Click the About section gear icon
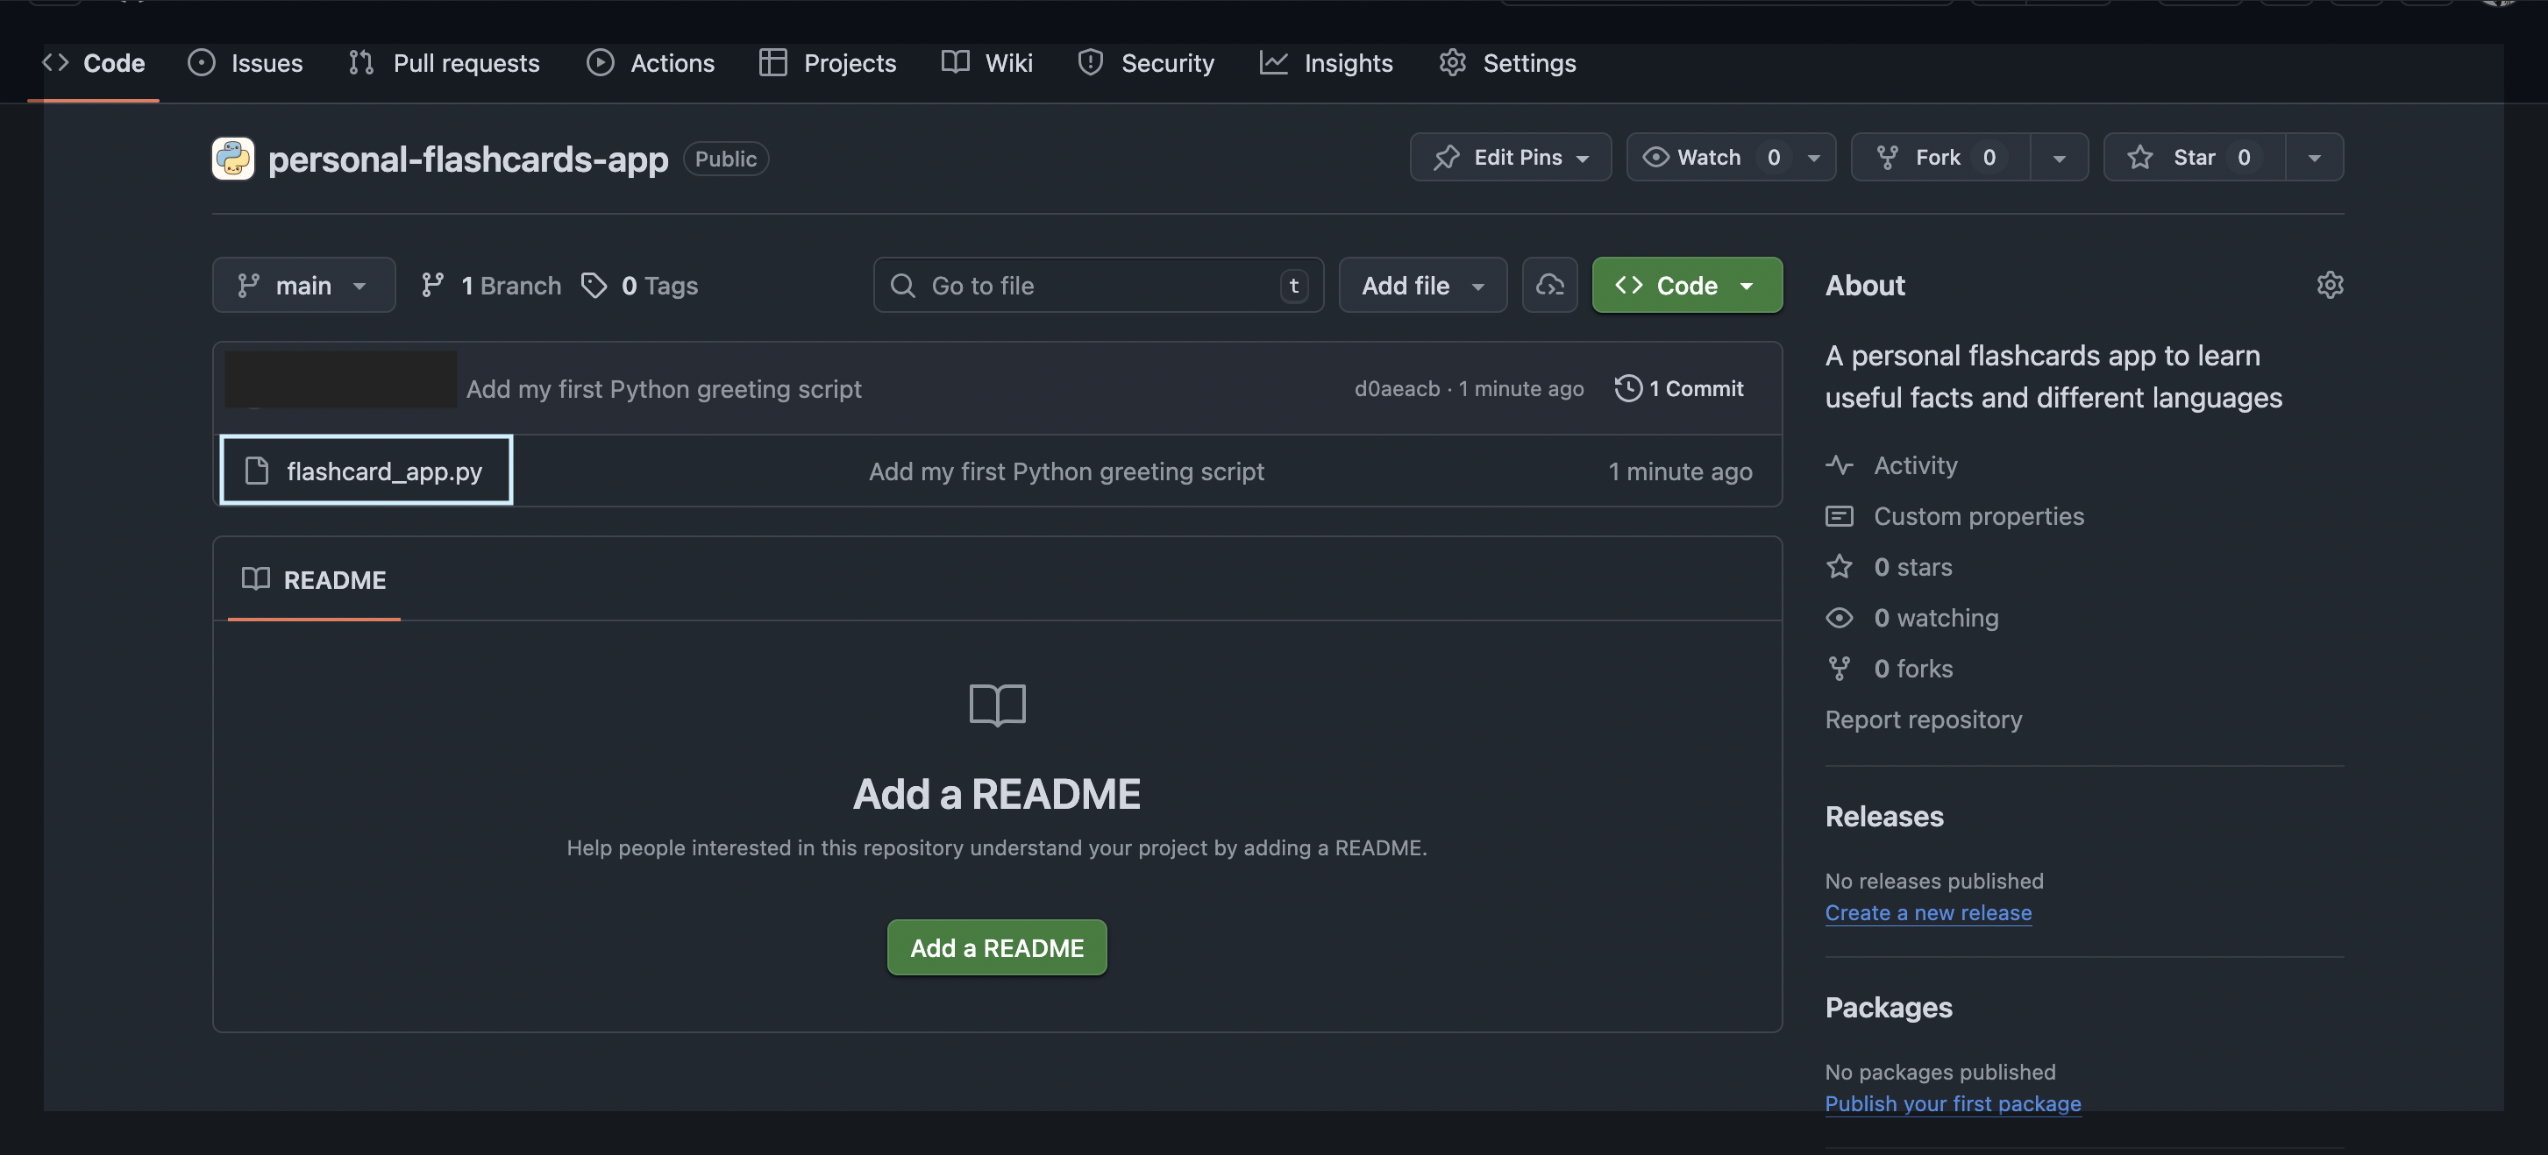Viewport: 2548px width, 1155px height. point(2330,285)
